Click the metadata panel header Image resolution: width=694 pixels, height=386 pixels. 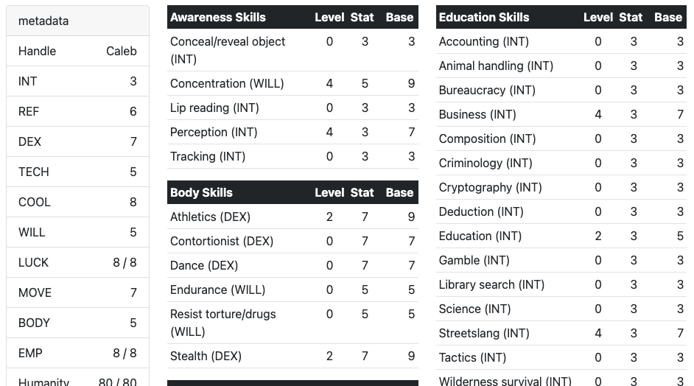pos(77,21)
